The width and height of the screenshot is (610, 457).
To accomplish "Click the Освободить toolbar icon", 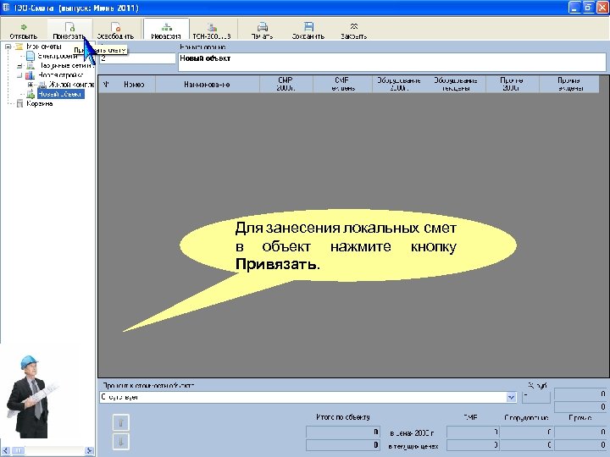I will 115,30.
